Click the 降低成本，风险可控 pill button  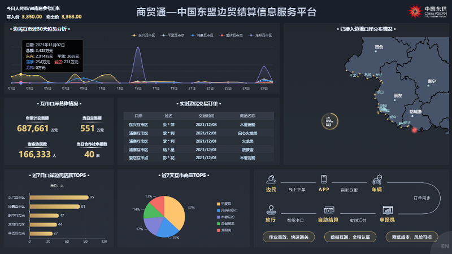pos(412,237)
